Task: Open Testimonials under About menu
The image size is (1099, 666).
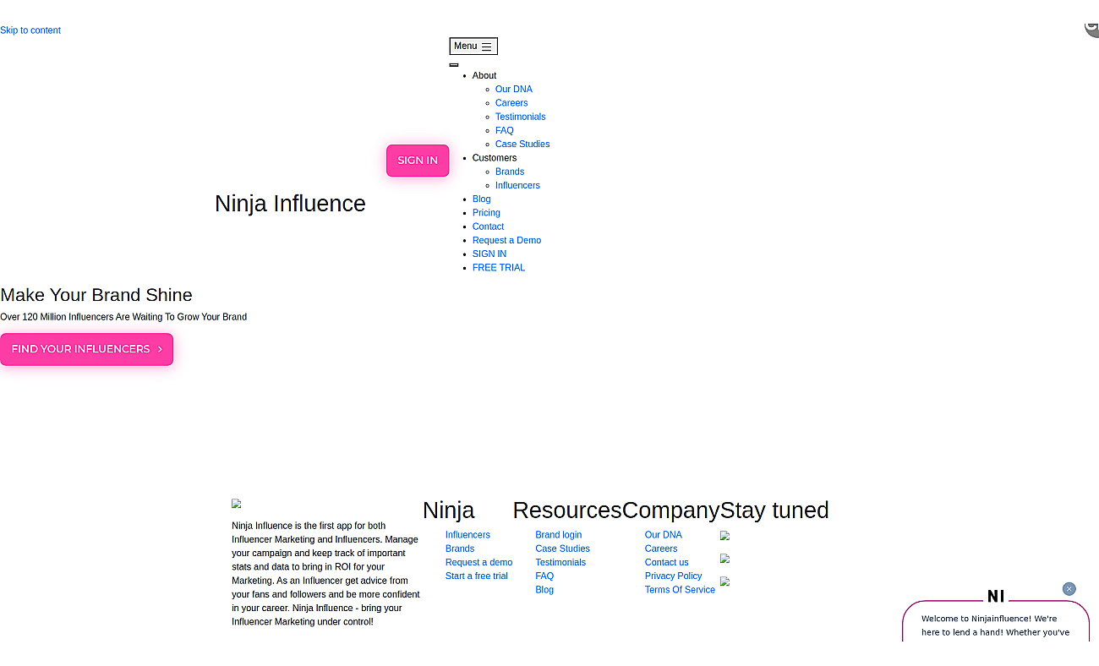Action: point(521,117)
